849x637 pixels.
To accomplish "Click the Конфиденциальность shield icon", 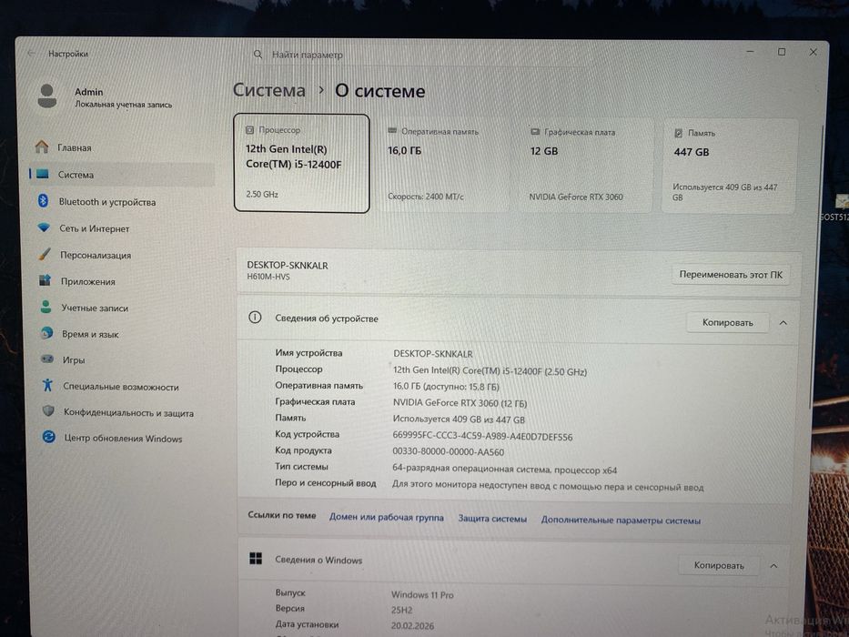I will [x=48, y=411].
